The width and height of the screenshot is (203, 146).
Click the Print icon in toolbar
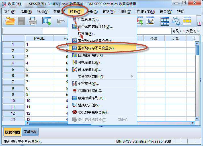coord(32,21)
